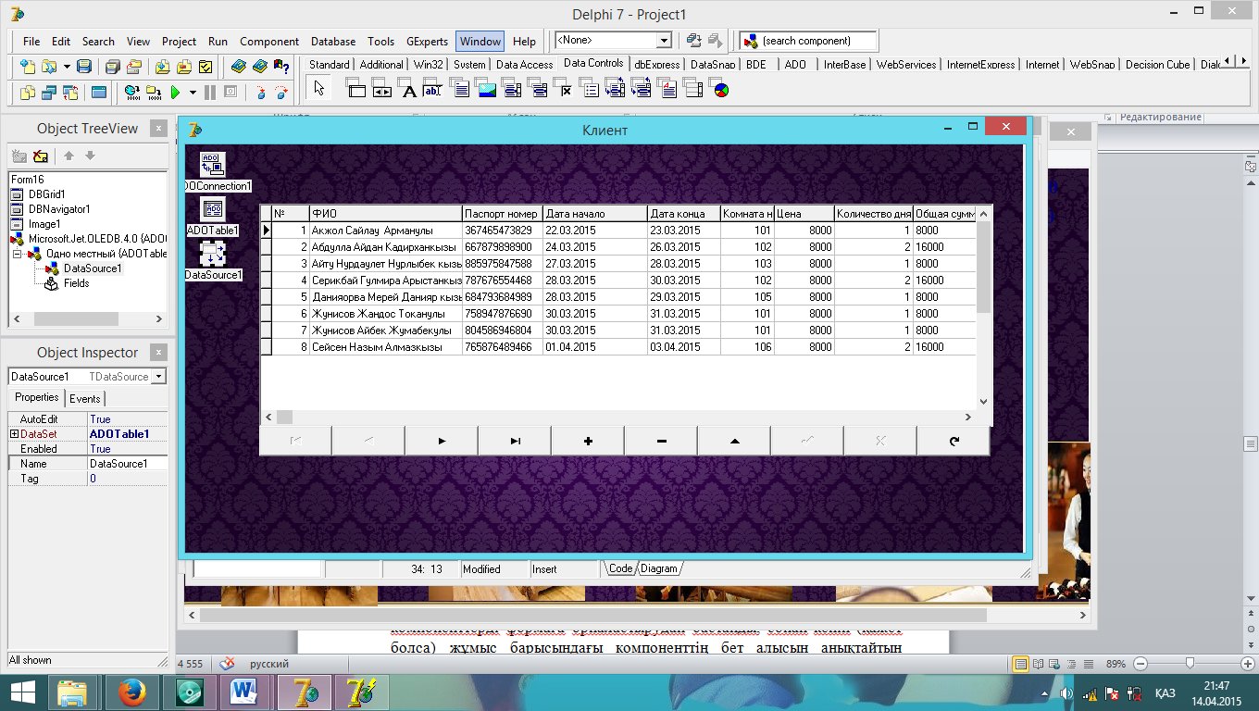Open File Explorer from the taskbar
Viewport: 1259px width, 711px height.
(72, 692)
